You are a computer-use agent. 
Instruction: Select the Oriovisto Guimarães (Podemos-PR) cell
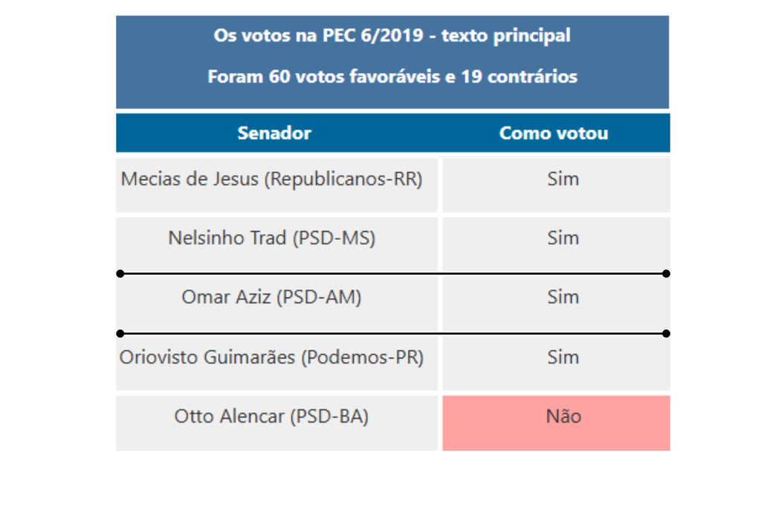point(276,364)
